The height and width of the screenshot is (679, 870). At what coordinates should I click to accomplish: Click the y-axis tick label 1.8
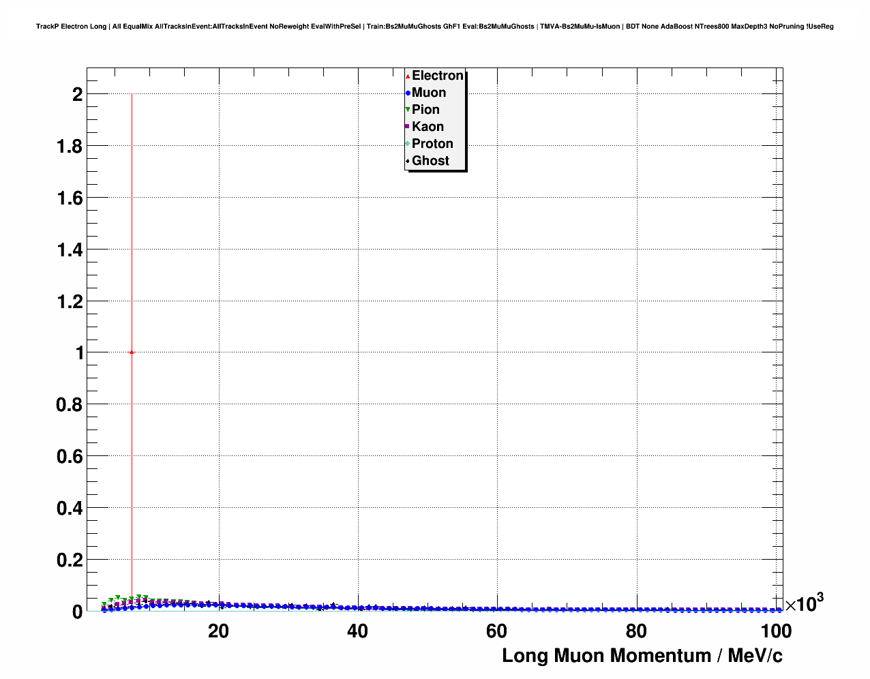[x=70, y=147]
